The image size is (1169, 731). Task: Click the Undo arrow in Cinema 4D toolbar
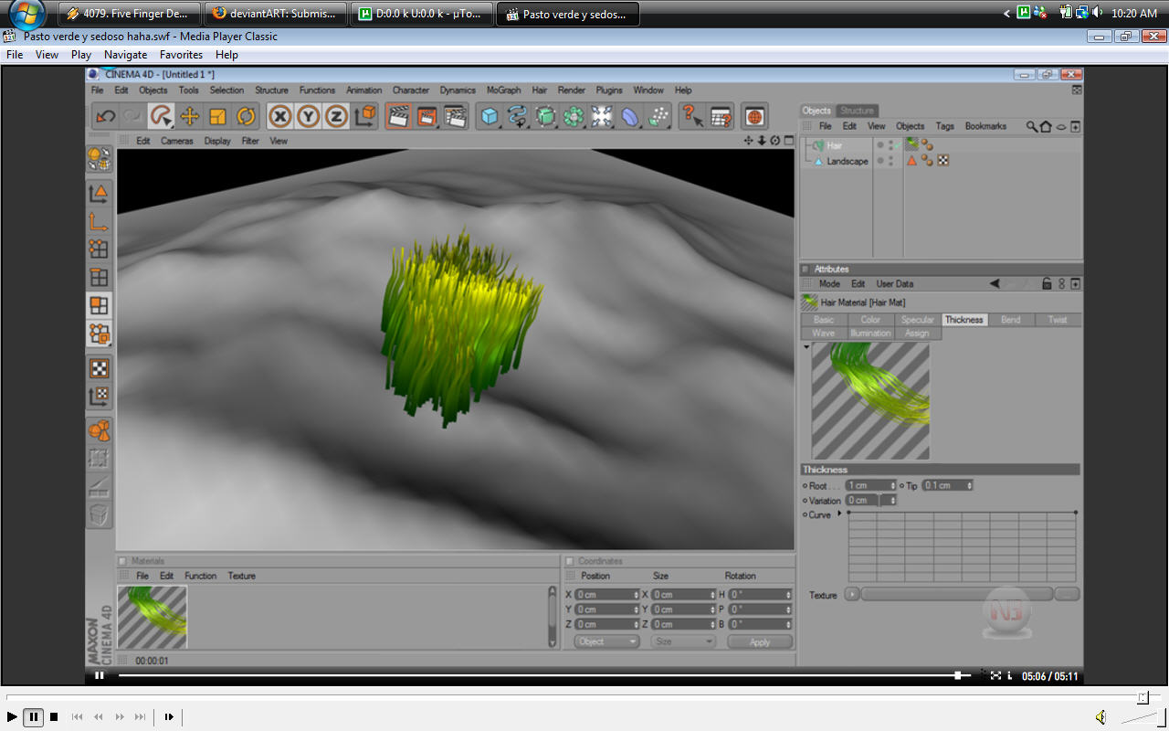tap(106, 116)
